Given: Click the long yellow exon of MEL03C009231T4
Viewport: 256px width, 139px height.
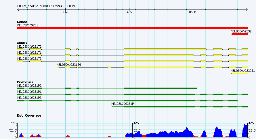Looking at the screenshot, I should pyautogui.click(x=159, y=67).
